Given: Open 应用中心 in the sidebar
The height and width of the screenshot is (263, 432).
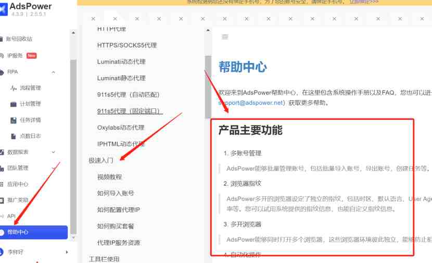Looking at the screenshot, I should pyautogui.click(x=18, y=184).
